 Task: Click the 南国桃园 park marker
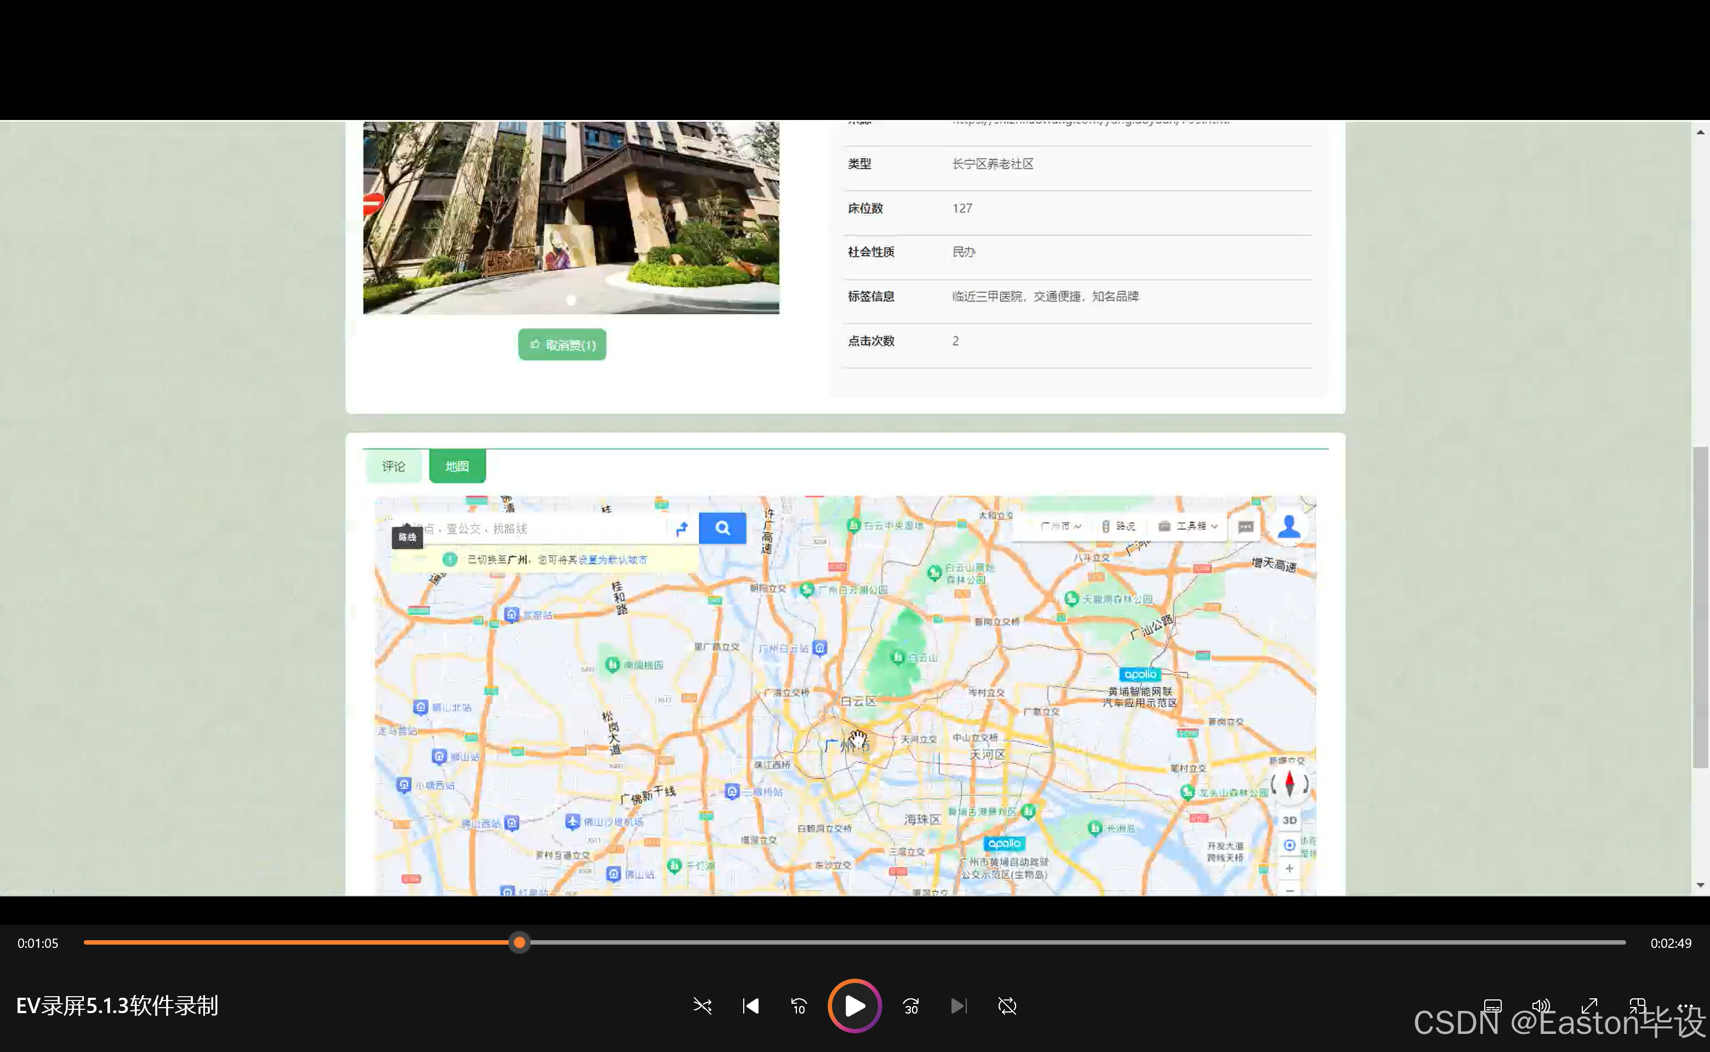(x=612, y=665)
